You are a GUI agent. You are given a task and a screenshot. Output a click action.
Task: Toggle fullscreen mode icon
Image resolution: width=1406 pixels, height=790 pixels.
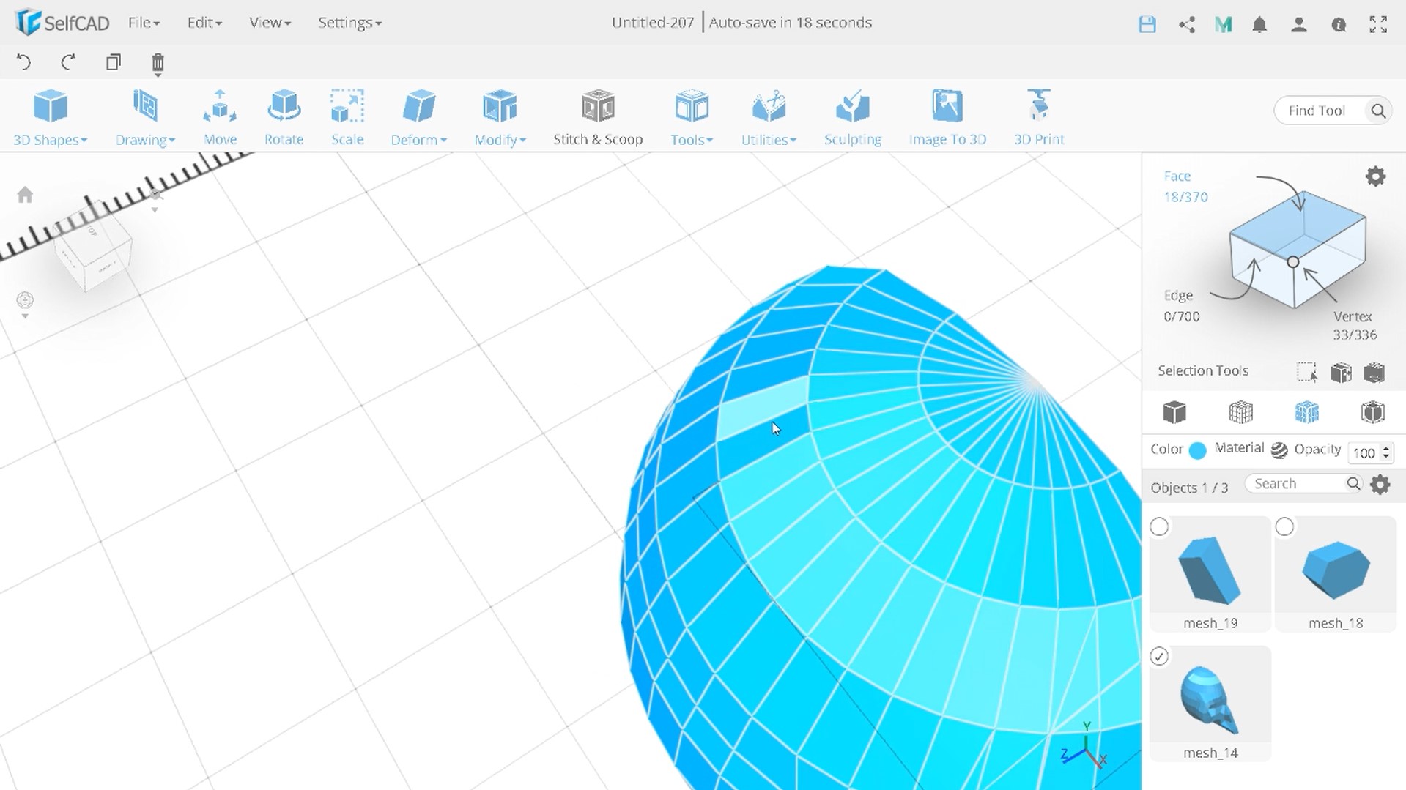click(x=1378, y=24)
